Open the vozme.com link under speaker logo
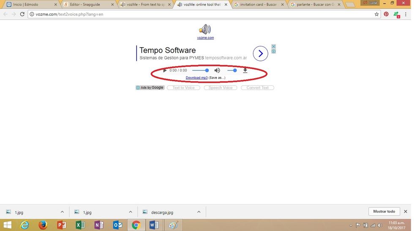Image resolution: width=414 pixels, height=231 pixels. pyautogui.click(x=205, y=38)
